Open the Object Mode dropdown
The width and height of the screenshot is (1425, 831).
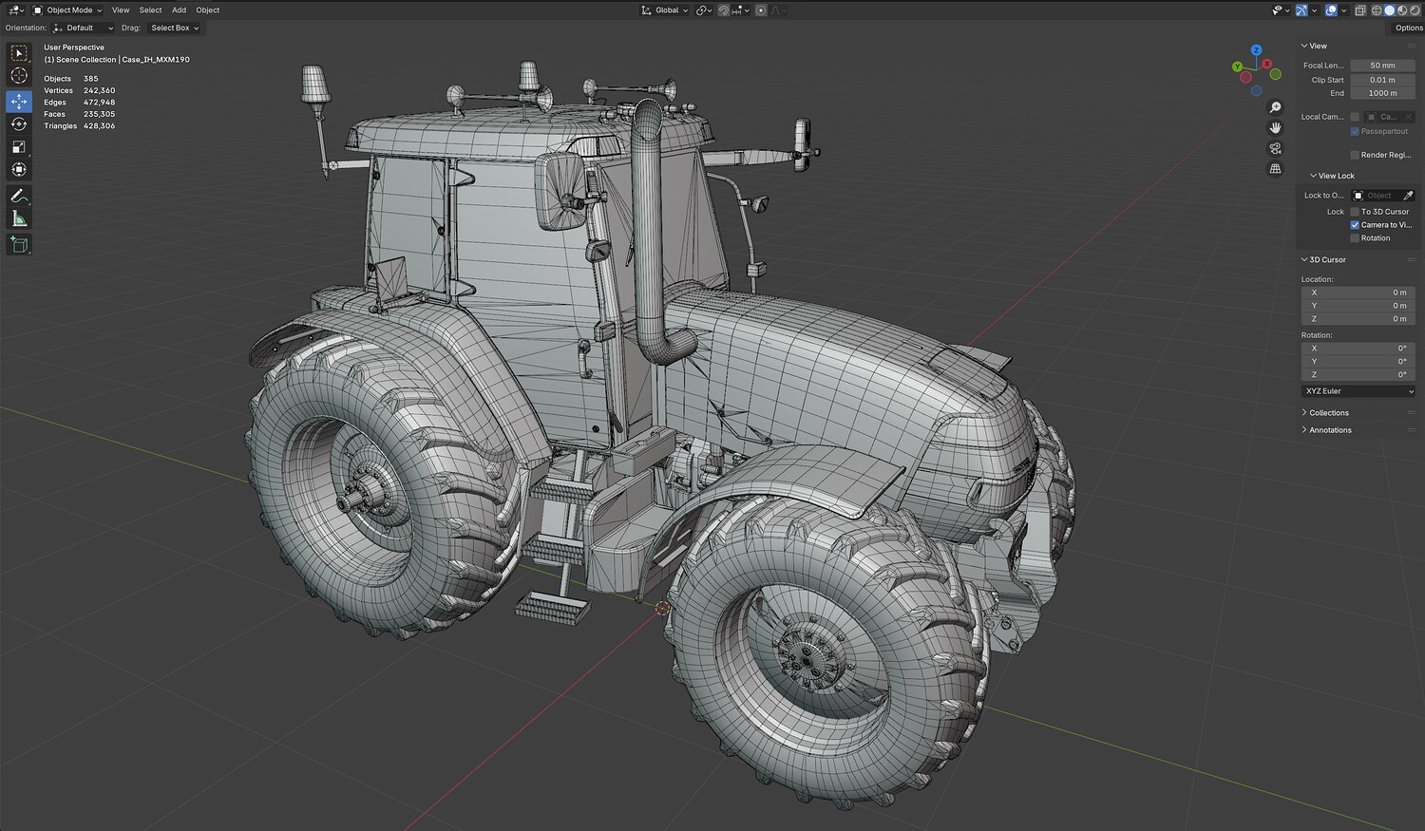(x=67, y=10)
